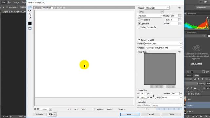Open the resample Quality Bicubic dropdown
Viewport: 210px width, 118px height.
(x=172, y=98)
